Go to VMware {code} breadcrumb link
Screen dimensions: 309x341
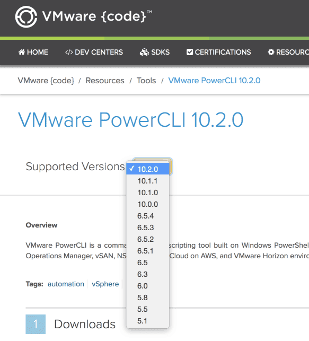pyautogui.click(x=46, y=81)
